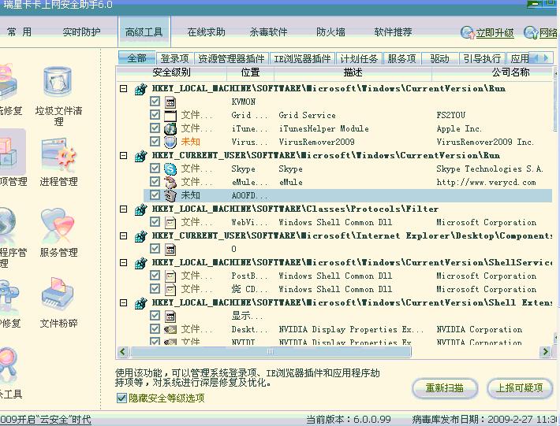The image size is (560, 426).
Task: Click the horizontal scrollbar right arrow
Action: (x=545, y=352)
